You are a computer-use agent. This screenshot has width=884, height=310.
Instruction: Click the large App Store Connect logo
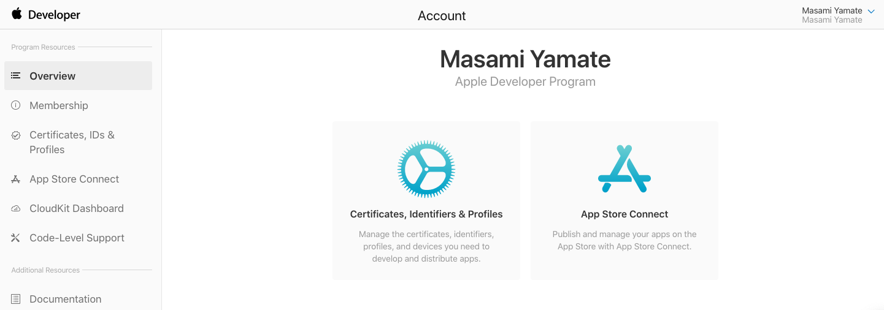tap(624, 168)
